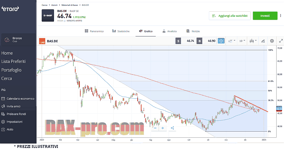Click Invita amici megaphone icon
This screenshot has height=149, width=284.
3,106
